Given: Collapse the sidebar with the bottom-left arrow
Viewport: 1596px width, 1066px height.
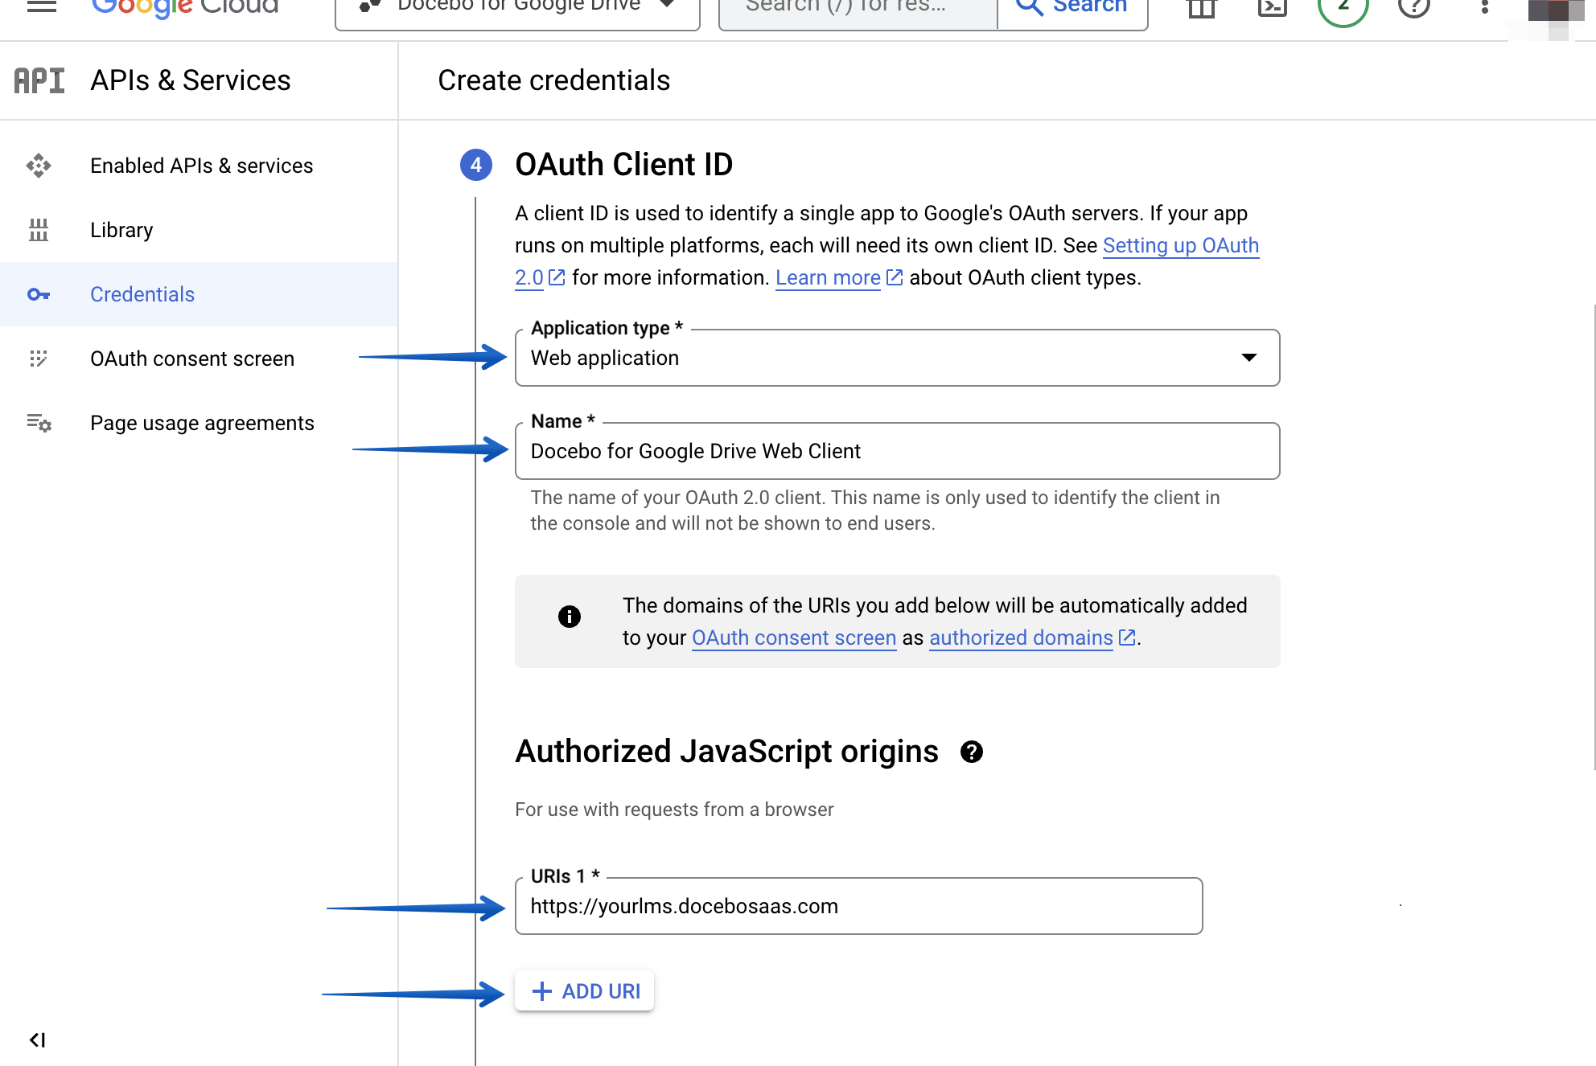Looking at the screenshot, I should [x=36, y=1039].
